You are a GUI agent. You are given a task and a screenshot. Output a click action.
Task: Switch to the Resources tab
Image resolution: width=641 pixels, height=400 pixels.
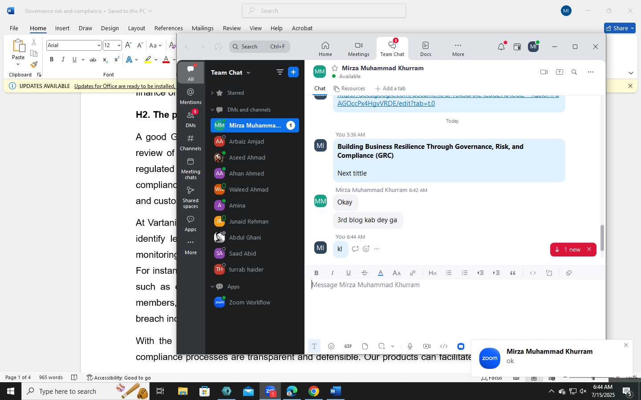349,88
